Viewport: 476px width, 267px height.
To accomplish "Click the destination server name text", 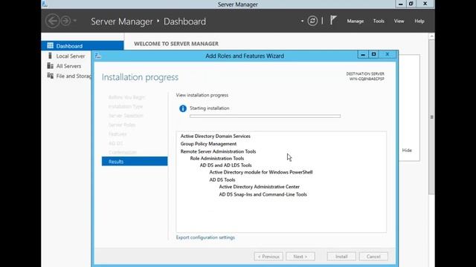I will pyautogui.click(x=367, y=79).
